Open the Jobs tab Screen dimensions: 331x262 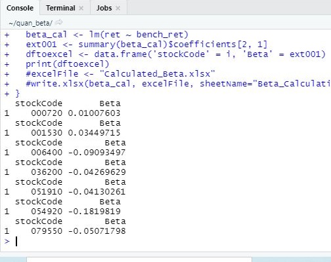click(x=104, y=8)
